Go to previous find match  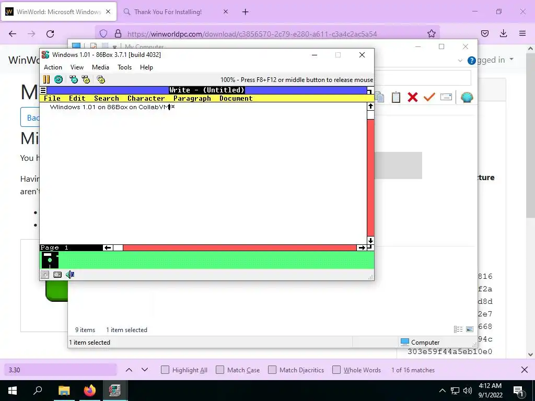(129, 370)
